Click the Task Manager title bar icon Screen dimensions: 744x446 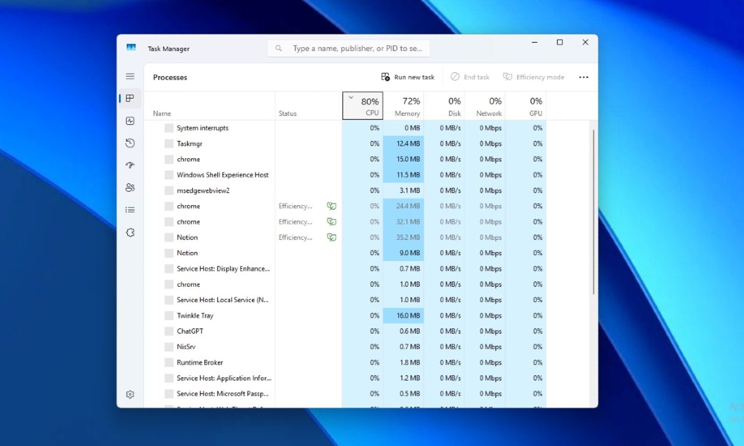click(x=131, y=48)
